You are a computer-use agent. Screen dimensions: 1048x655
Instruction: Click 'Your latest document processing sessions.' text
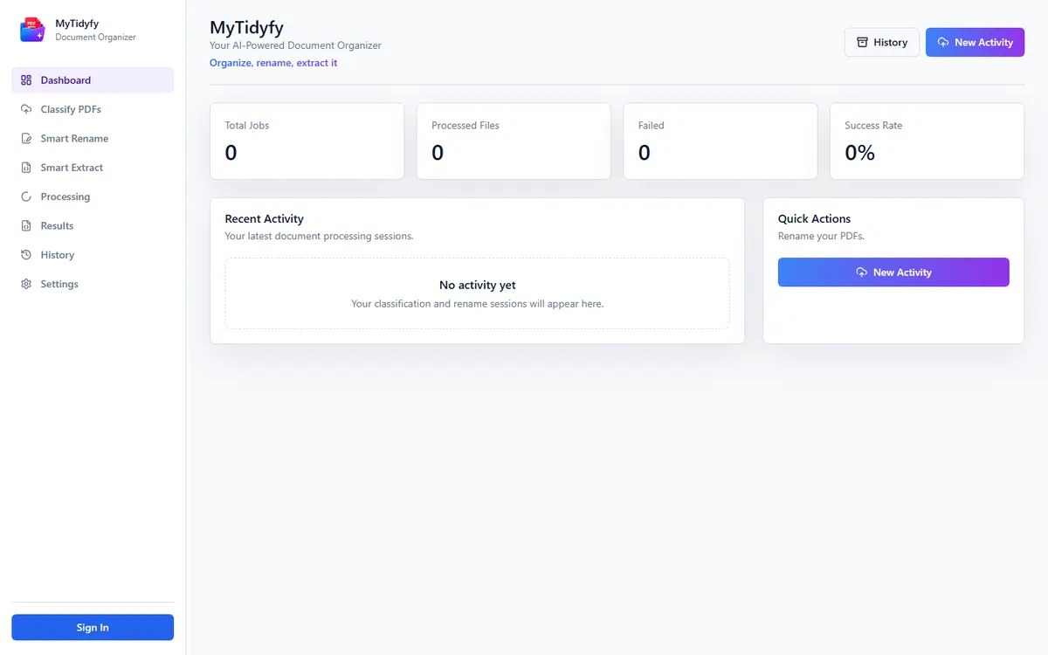(320, 236)
